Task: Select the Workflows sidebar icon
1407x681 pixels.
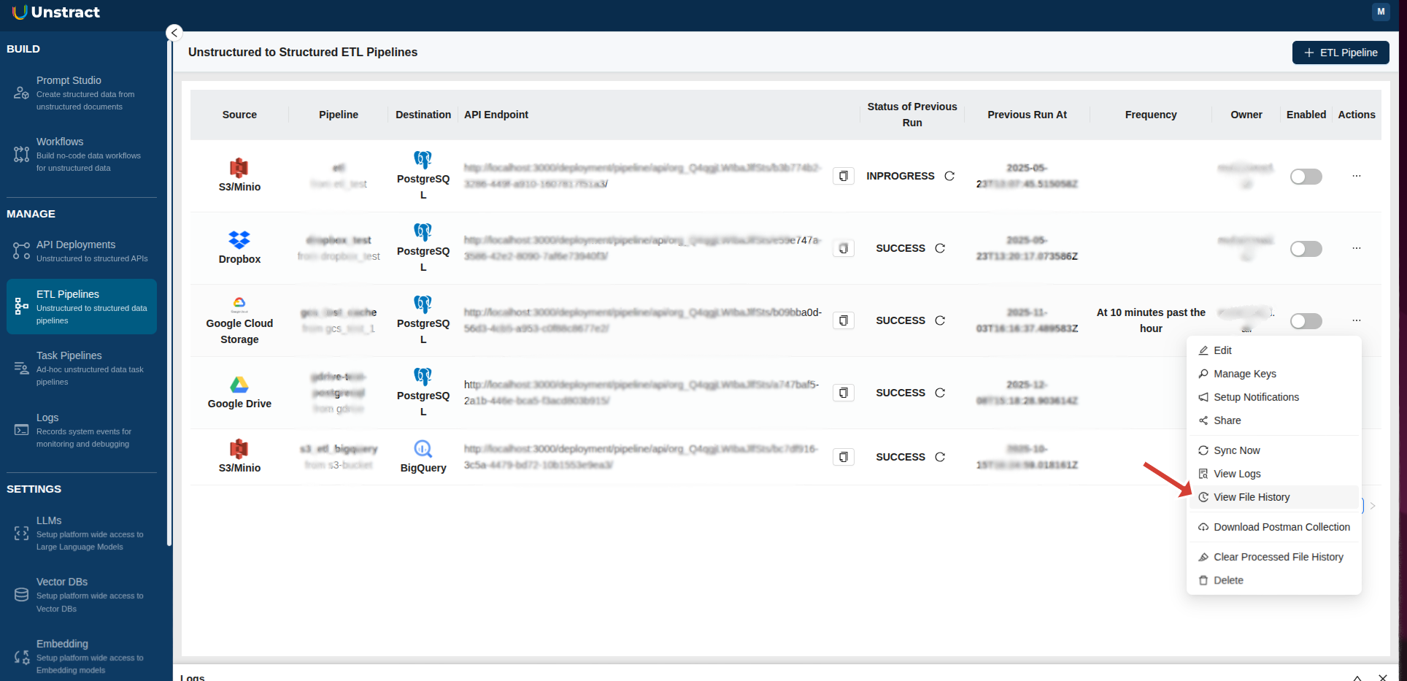Action: pos(20,154)
